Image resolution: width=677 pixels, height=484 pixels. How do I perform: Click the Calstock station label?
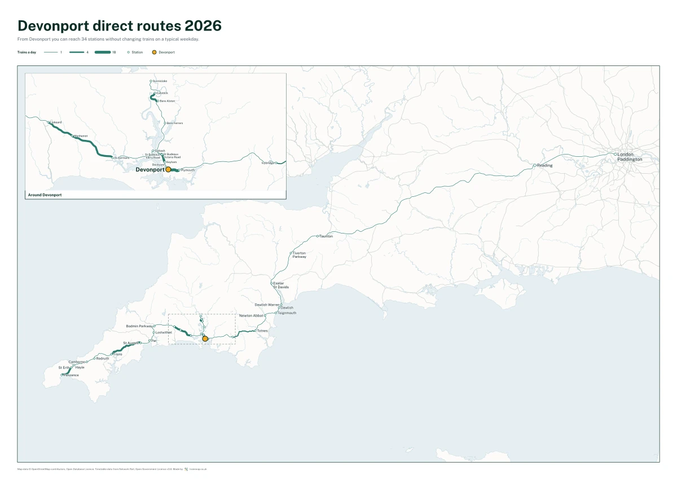tap(161, 93)
